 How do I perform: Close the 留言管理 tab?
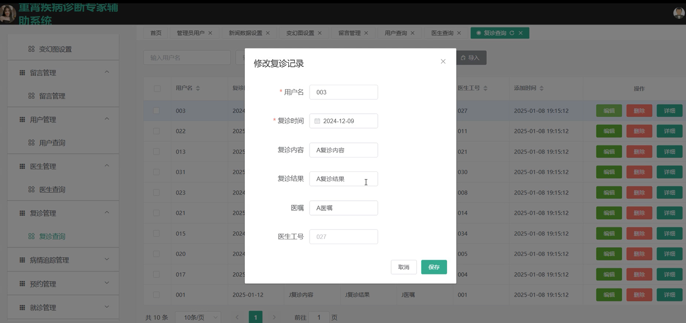click(366, 33)
